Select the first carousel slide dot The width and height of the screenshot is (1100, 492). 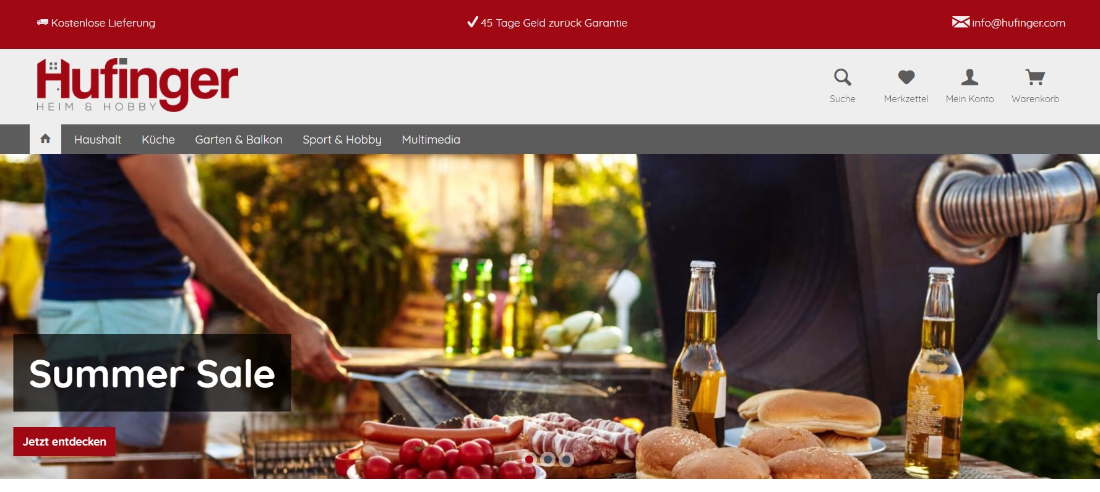[x=529, y=459]
